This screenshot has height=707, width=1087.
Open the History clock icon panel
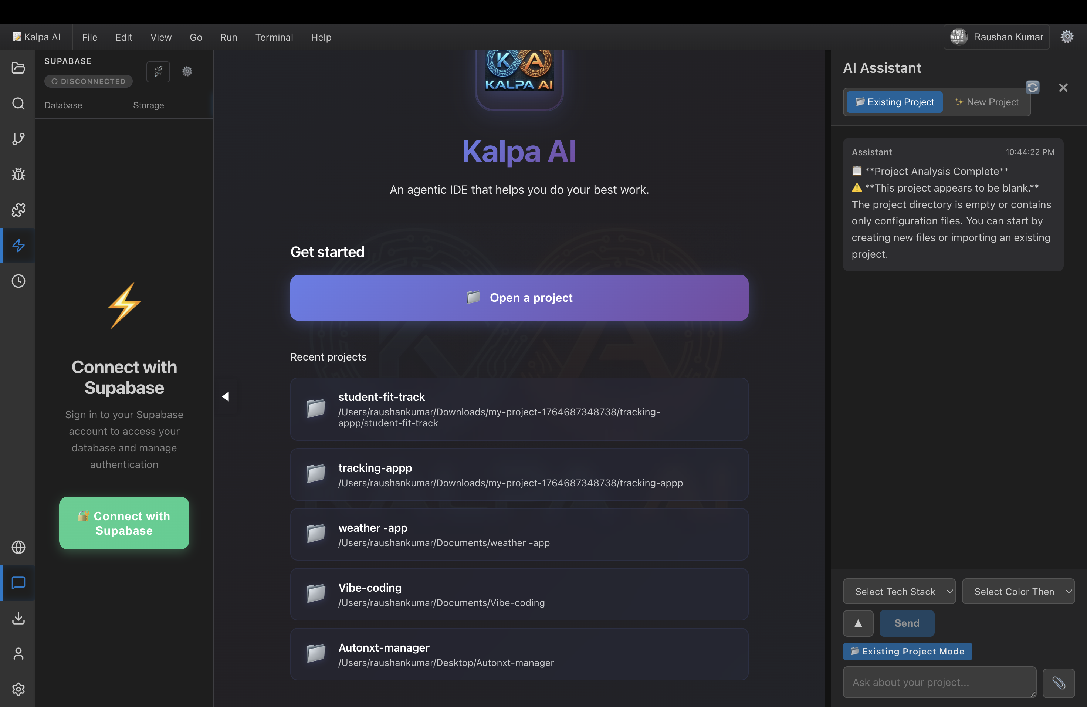click(18, 281)
